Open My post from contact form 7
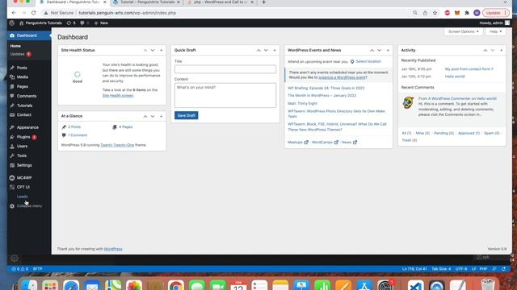 coord(469,69)
